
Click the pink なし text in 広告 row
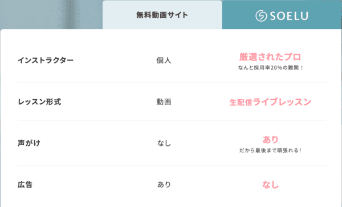pos(270,185)
